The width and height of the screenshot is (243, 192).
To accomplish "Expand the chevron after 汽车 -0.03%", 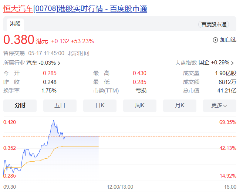I will [59, 63].
